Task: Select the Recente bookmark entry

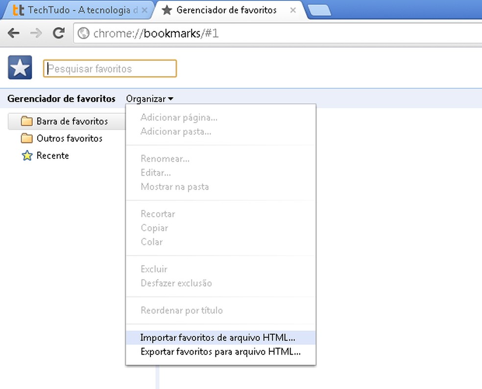Action: (53, 155)
